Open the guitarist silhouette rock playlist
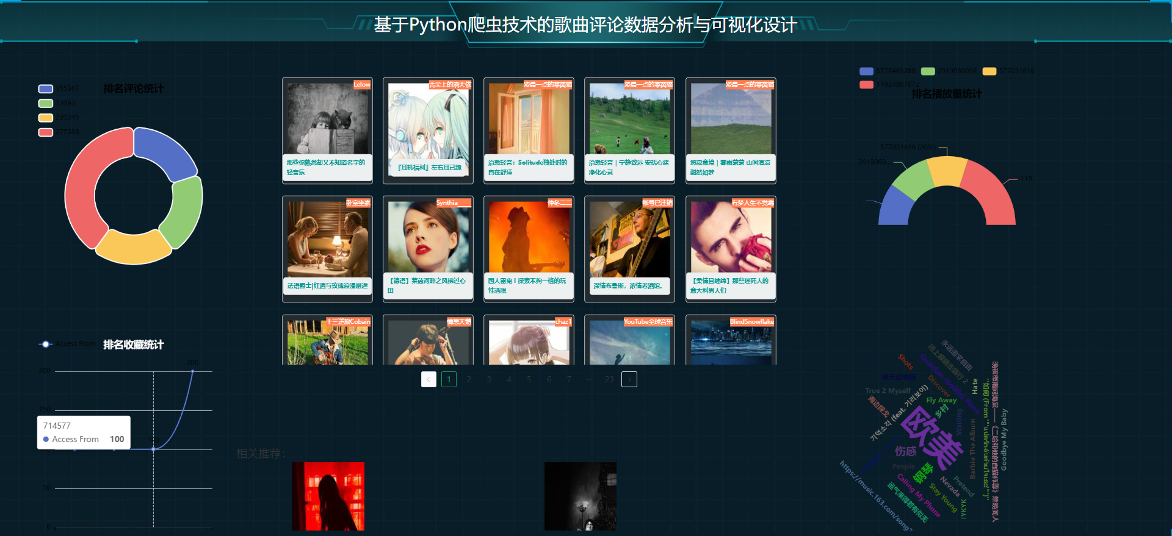 click(529, 237)
